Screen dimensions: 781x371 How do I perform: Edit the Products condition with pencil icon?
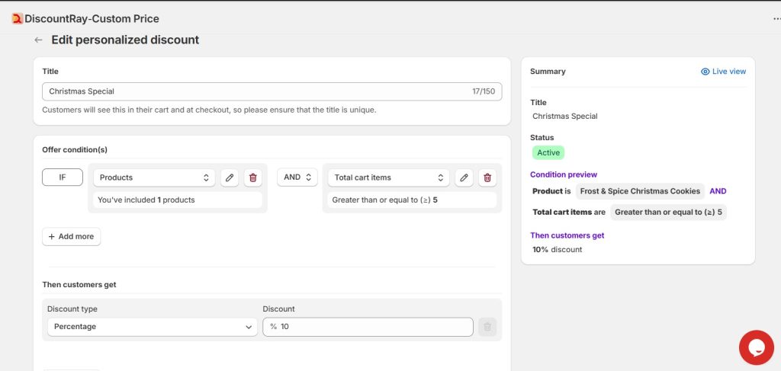click(229, 178)
